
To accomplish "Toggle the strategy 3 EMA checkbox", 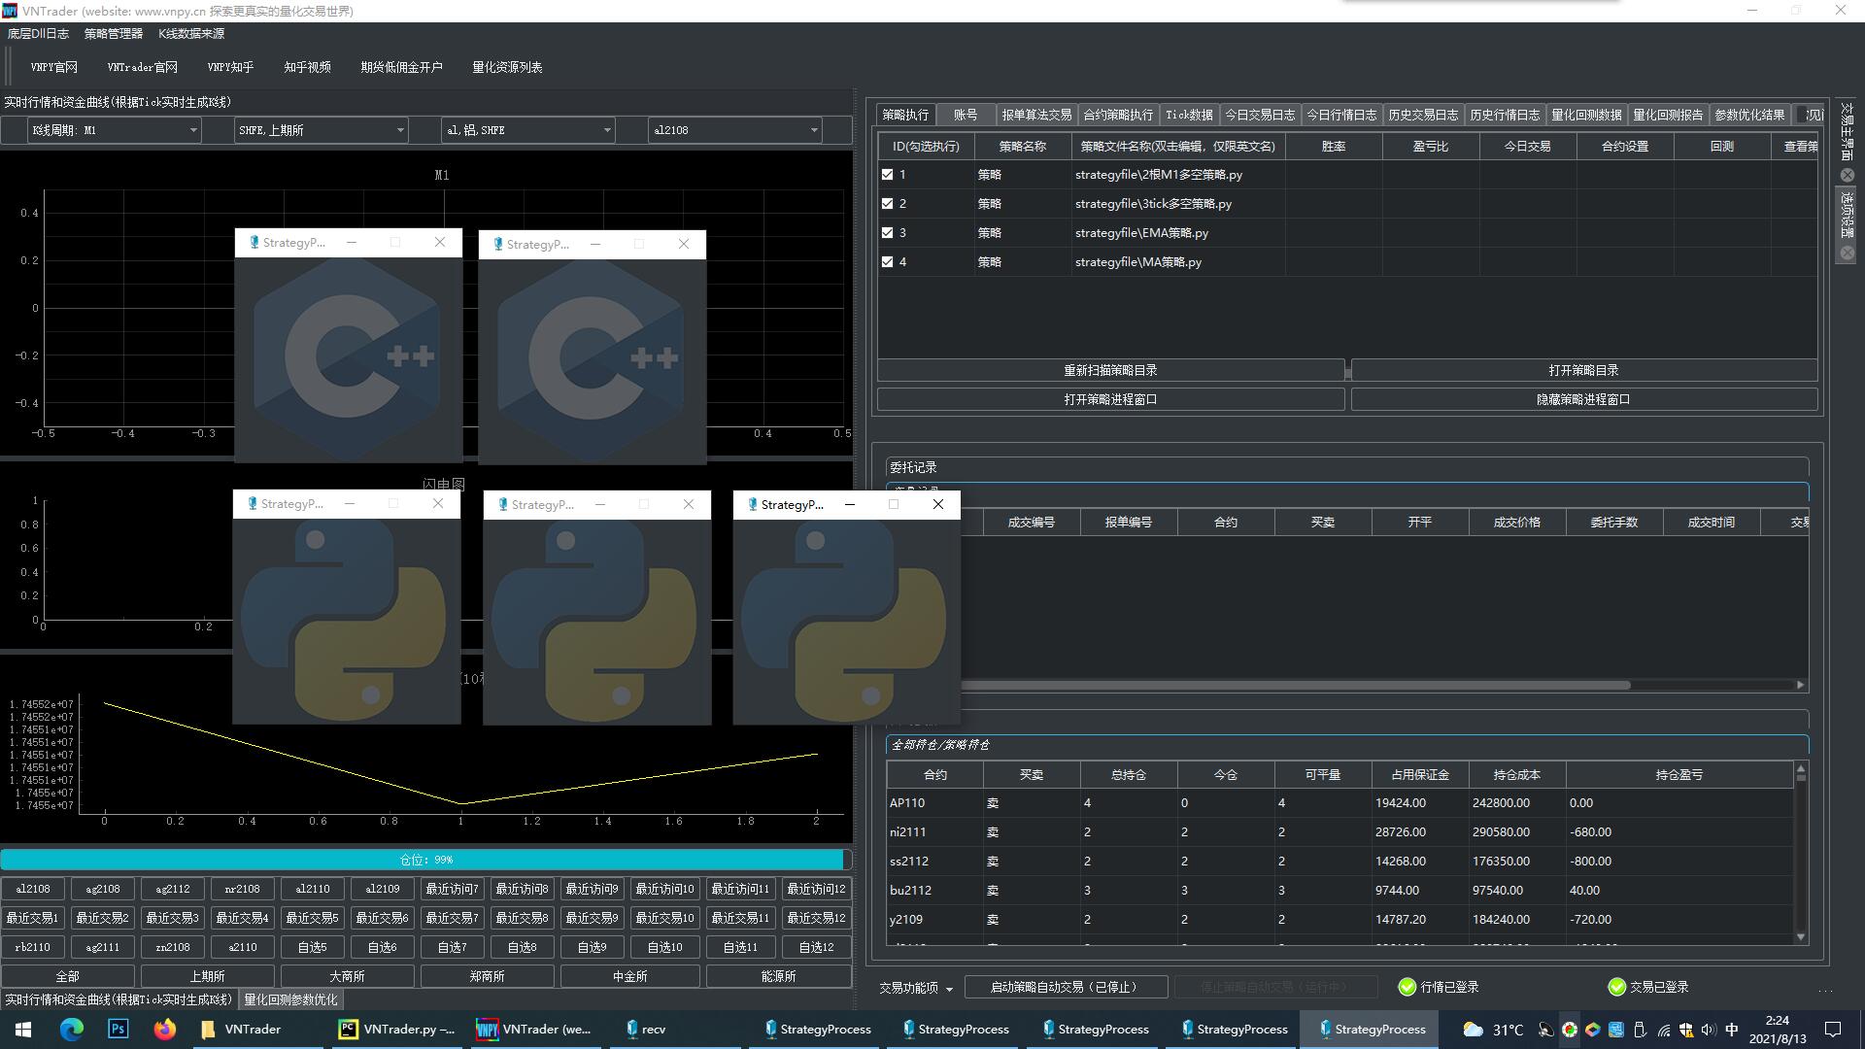I will click(x=887, y=233).
